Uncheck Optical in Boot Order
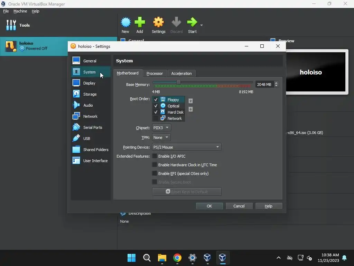Viewport: 354px width, 266px height. pyautogui.click(x=156, y=106)
